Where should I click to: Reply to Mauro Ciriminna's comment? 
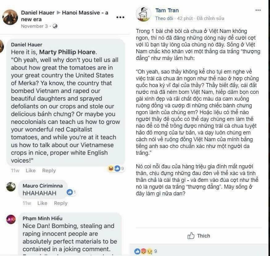[60, 203]
